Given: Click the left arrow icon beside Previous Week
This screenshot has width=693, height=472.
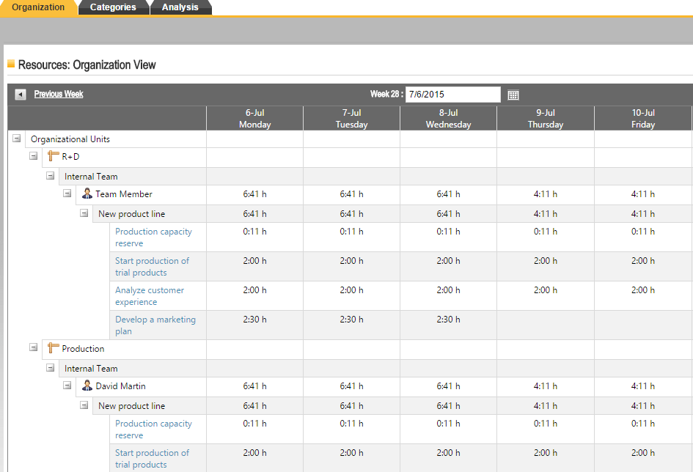Looking at the screenshot, I should (18, 94).
